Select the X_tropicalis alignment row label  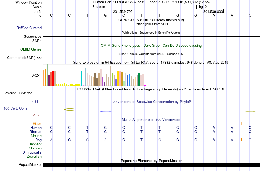tap(32, 152)
